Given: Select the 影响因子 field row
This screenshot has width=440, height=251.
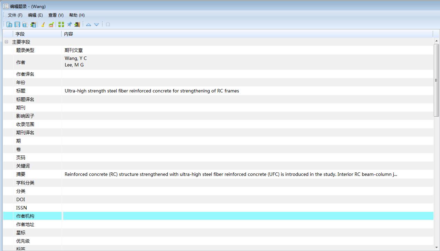Looking at the screenshot, I should pos(218,116).
